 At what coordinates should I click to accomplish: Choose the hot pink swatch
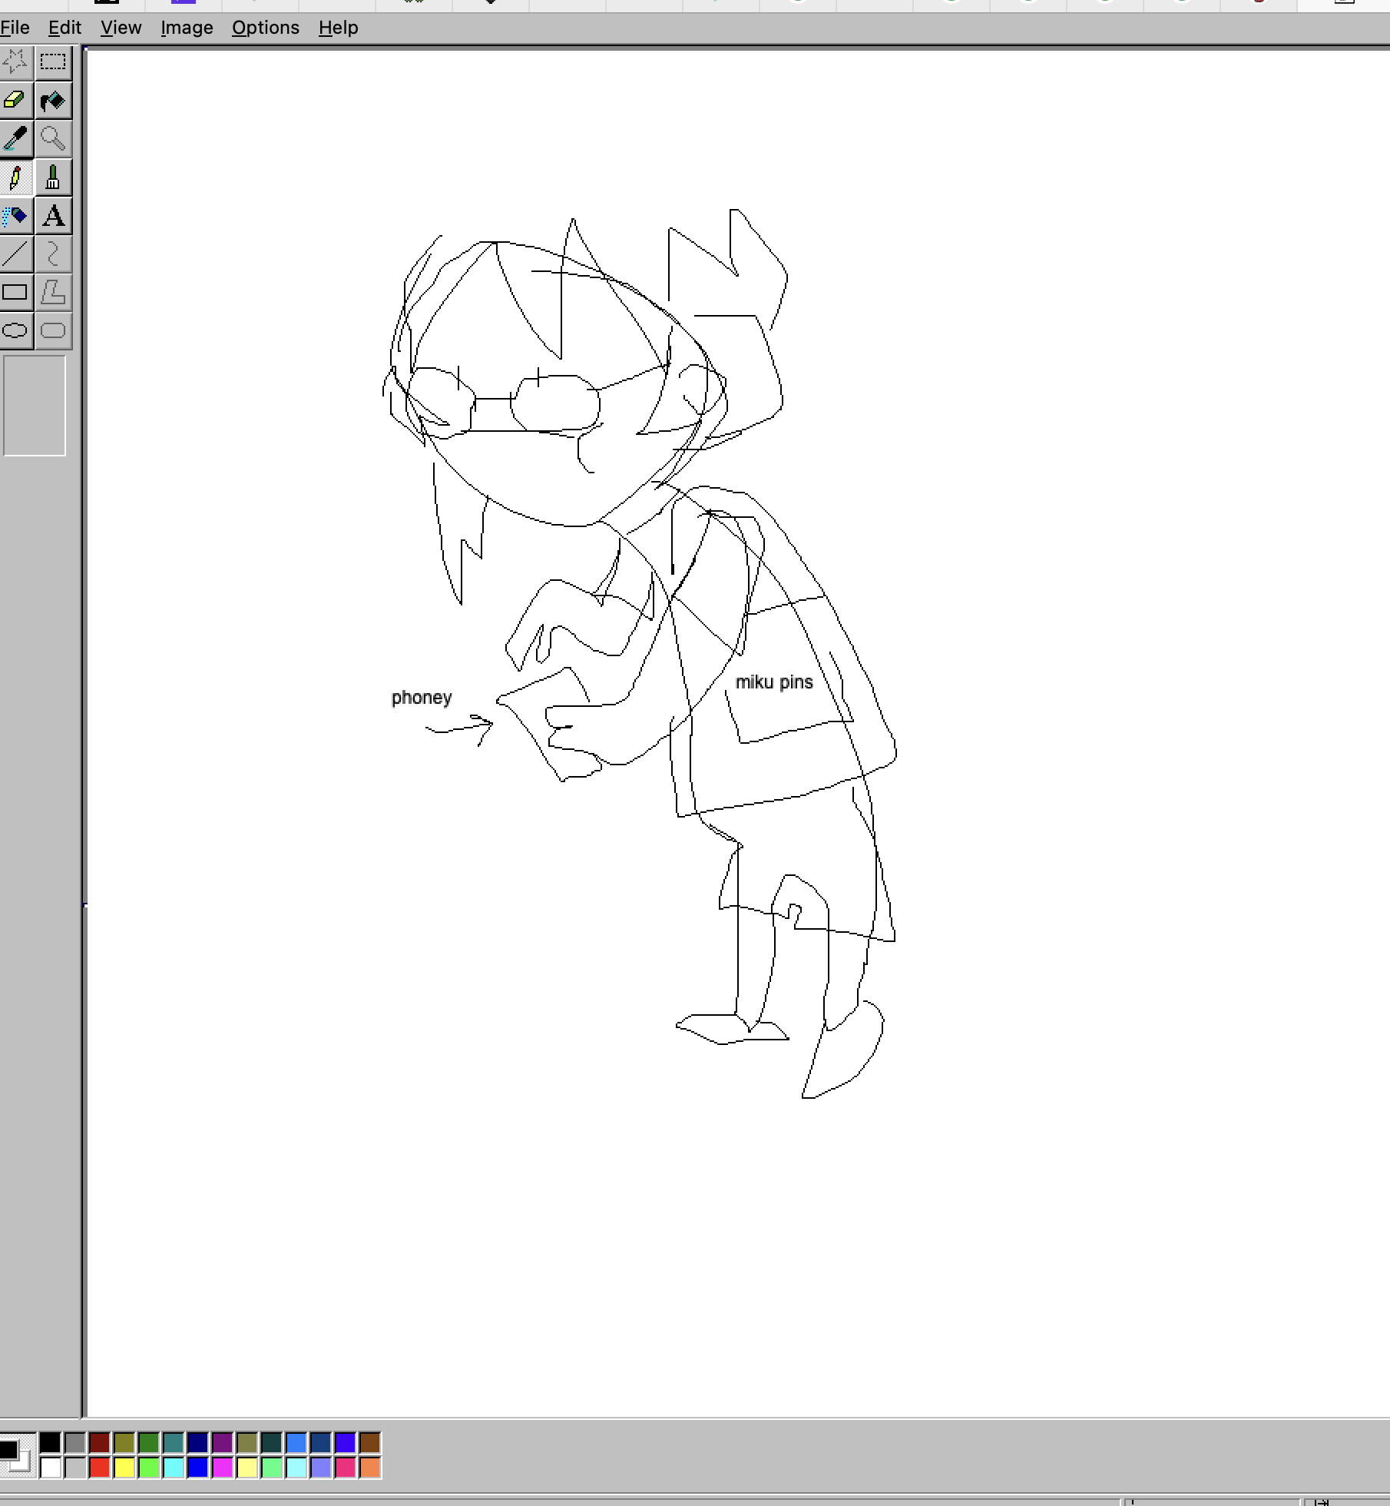click(346, 1468)
